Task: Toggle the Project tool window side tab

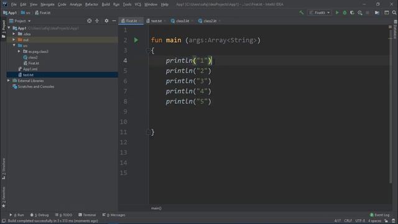Action: click(3, 29)
